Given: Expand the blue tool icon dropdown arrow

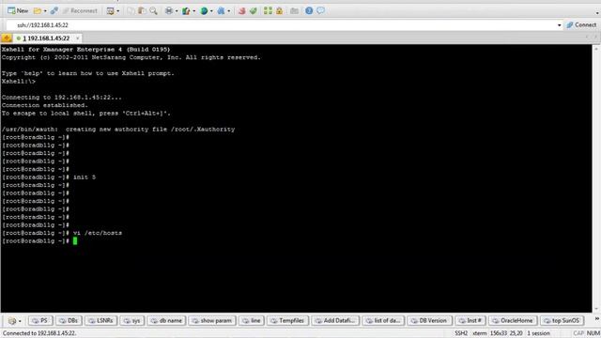Looking at the screenshot, I should tap(229, 11).
